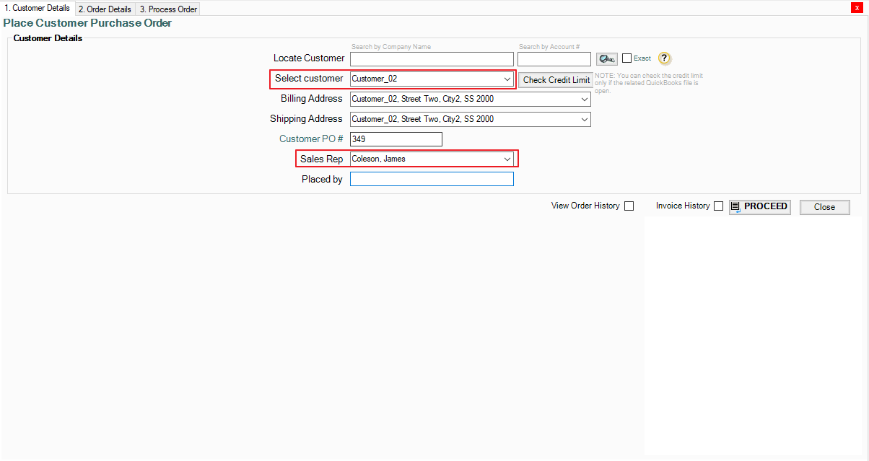Toggle the Invoice History checkbox
869x461 pixels.
click(718, 206)
